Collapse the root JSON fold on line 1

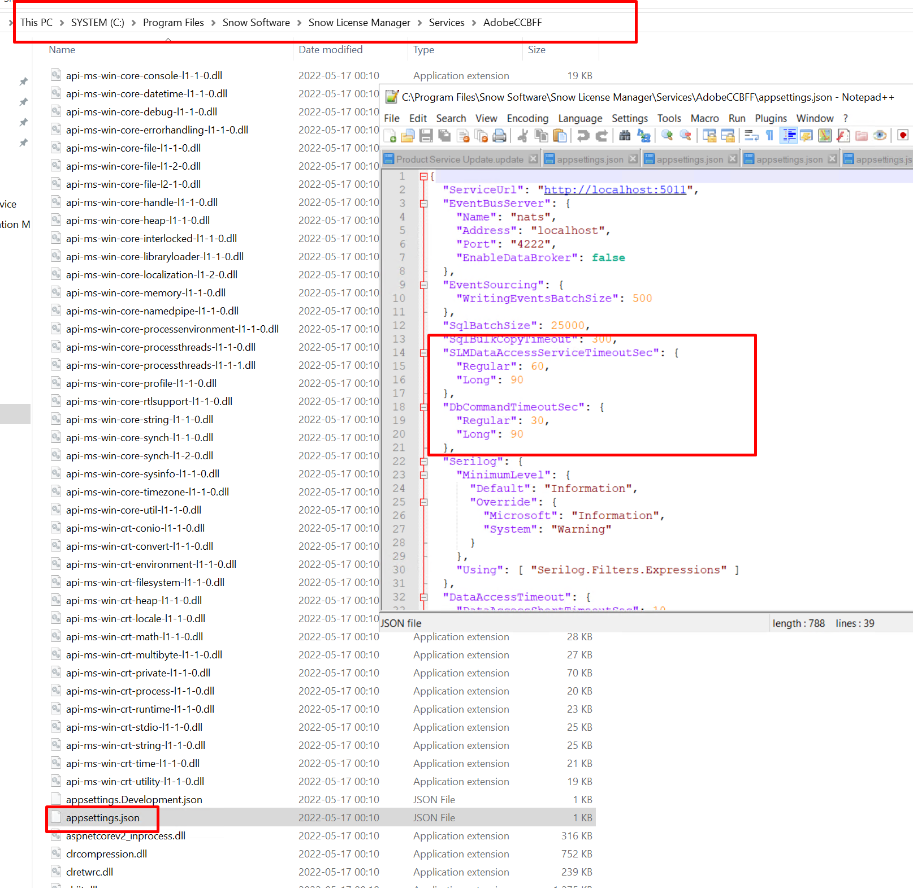[x=423, y=176]
